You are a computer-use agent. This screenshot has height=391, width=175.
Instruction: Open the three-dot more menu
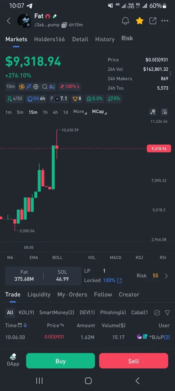click(165, 21)
